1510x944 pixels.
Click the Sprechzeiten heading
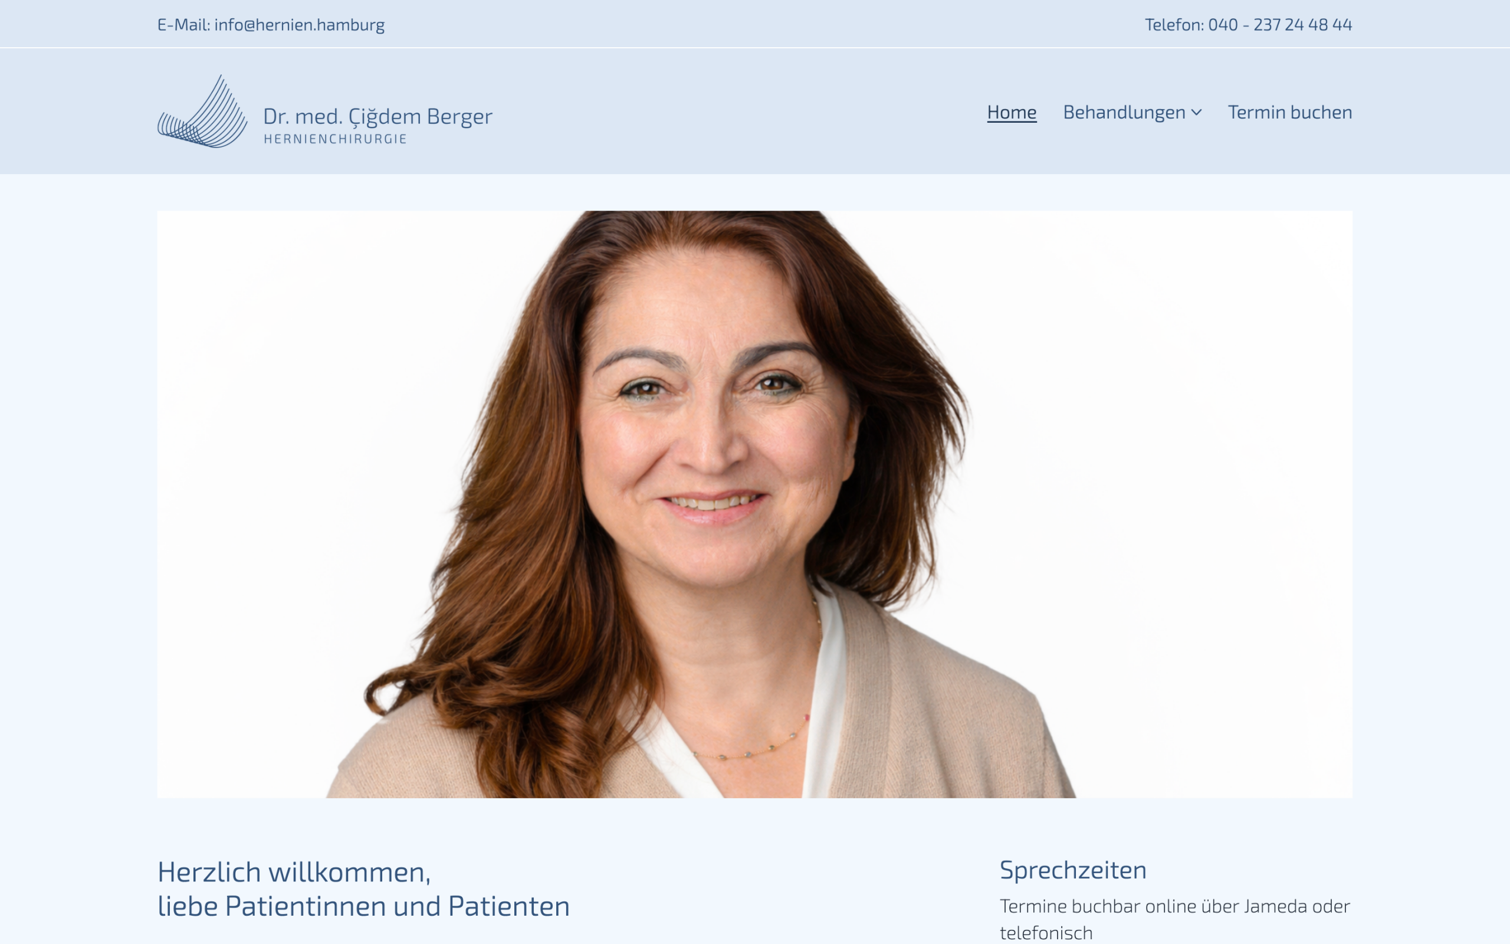pos(1072,870)
